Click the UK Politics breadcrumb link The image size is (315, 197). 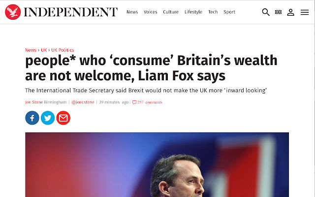[63, 50]
